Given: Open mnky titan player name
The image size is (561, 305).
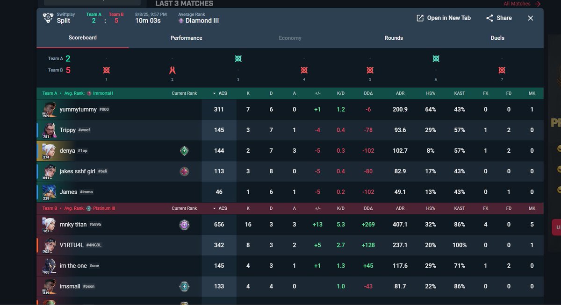Looking at the screenshot, I should pyautogui.click(x=73, y=224).
